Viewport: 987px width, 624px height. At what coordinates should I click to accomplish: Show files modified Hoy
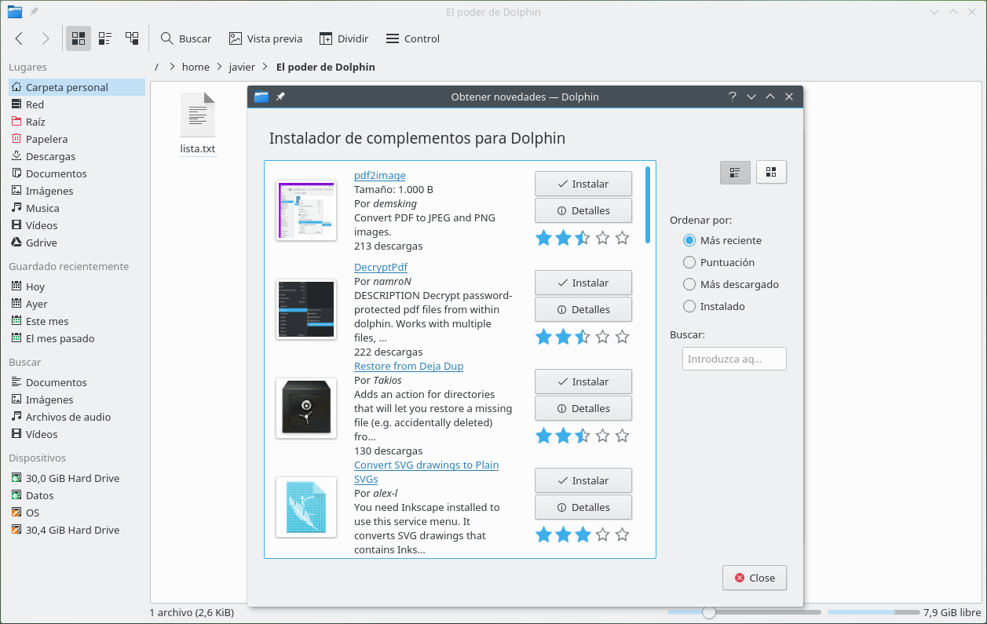(x=77, y=286)
